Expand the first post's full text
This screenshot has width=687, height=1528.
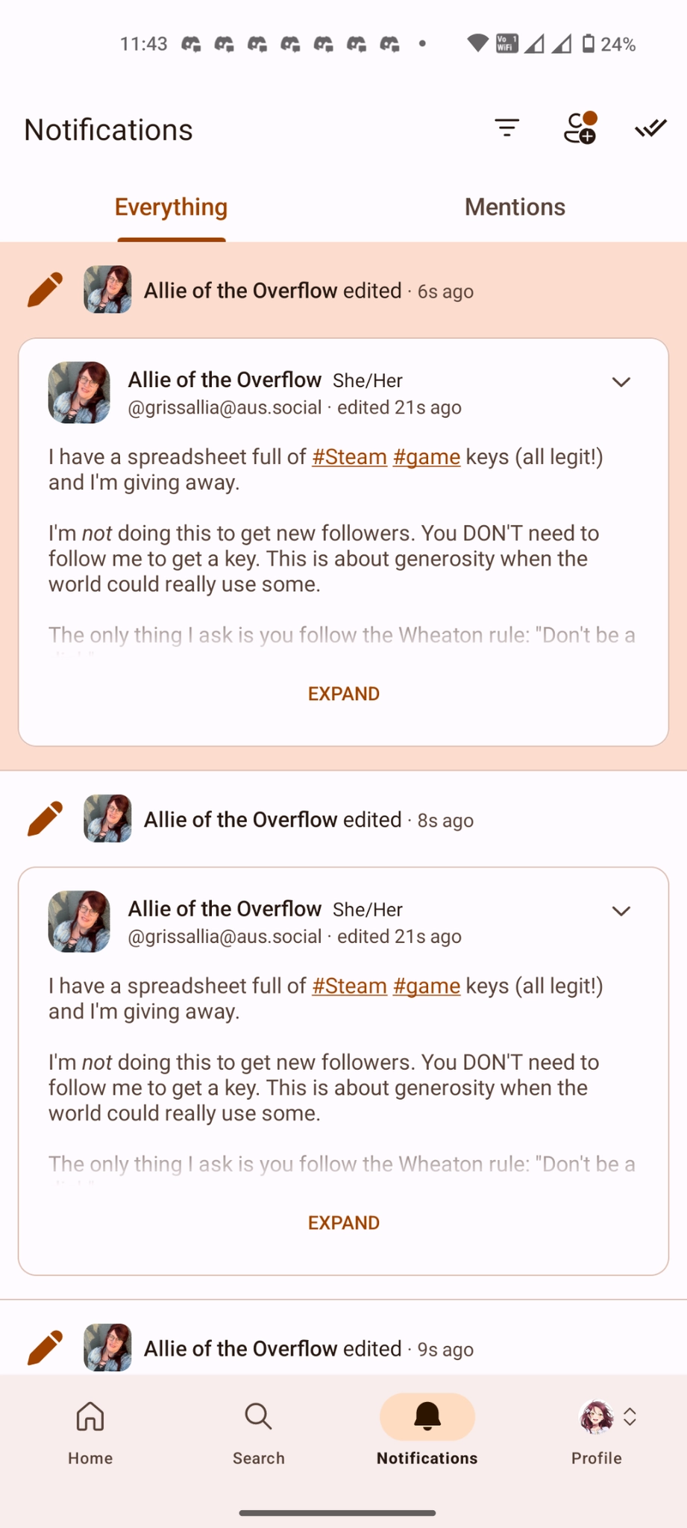click(x=344, y=694)
